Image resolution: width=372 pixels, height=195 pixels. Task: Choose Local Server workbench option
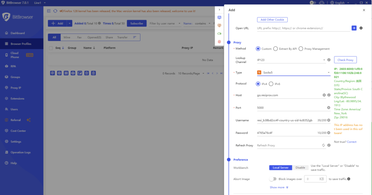(281, 168)
